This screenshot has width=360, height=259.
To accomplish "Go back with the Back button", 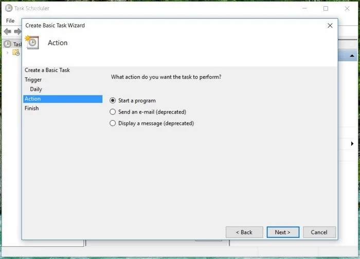I will (x=244, y=232).
